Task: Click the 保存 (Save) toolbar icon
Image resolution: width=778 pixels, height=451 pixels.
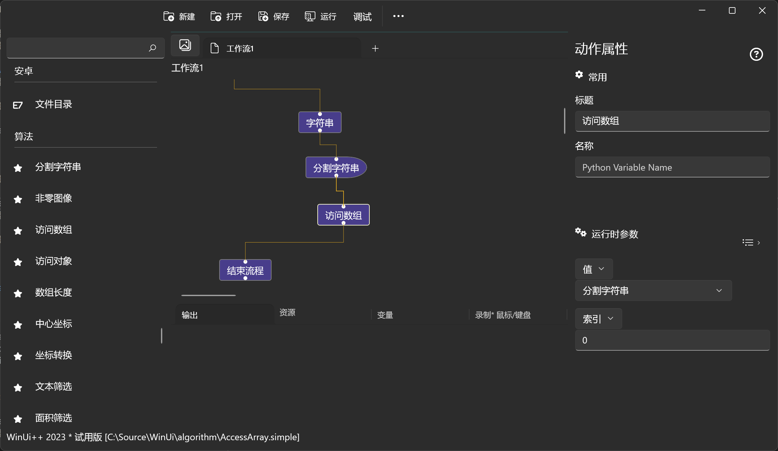Action: (262, 16)
